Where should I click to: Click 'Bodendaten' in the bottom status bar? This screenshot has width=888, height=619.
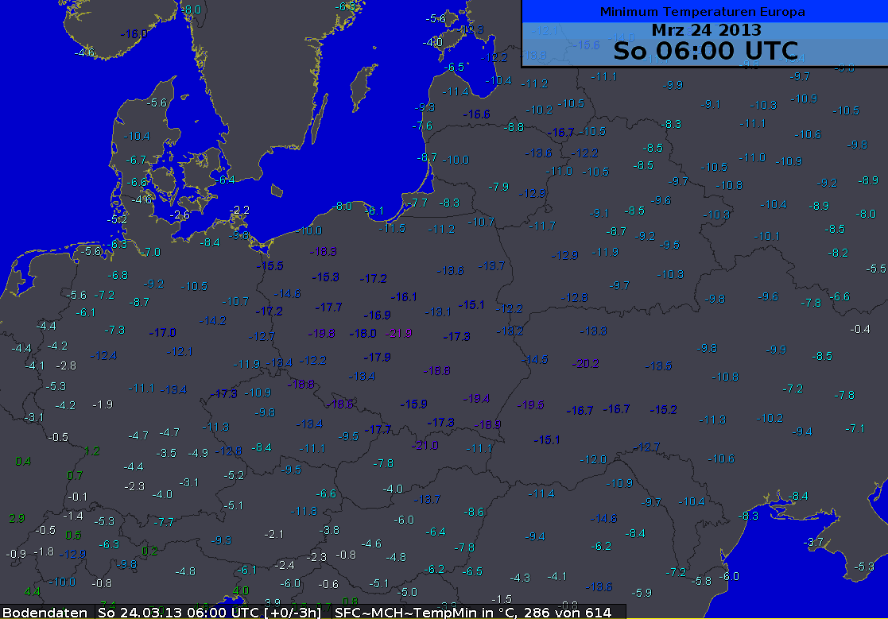click(45, 612)
